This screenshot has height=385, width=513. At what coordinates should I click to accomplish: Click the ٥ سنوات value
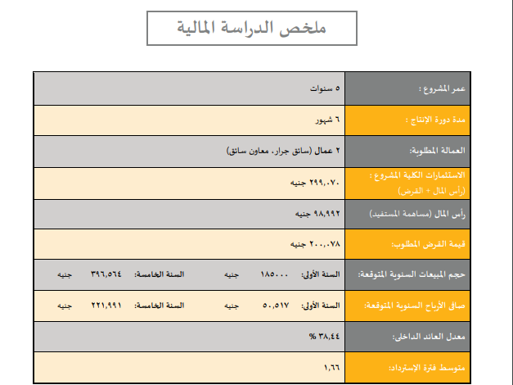click(325, 88)
